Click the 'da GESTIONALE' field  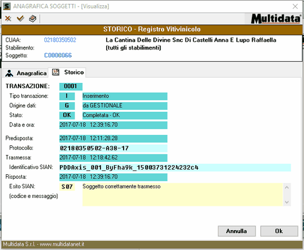[125, 106]
